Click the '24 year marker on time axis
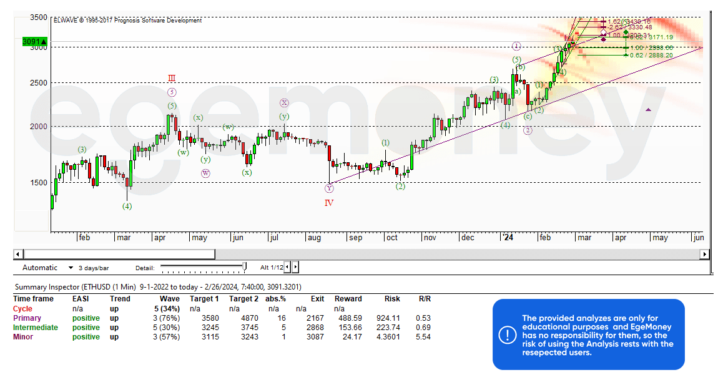Image resolution: width=723 pixels, height=380 pixels. tap(508, 238)
